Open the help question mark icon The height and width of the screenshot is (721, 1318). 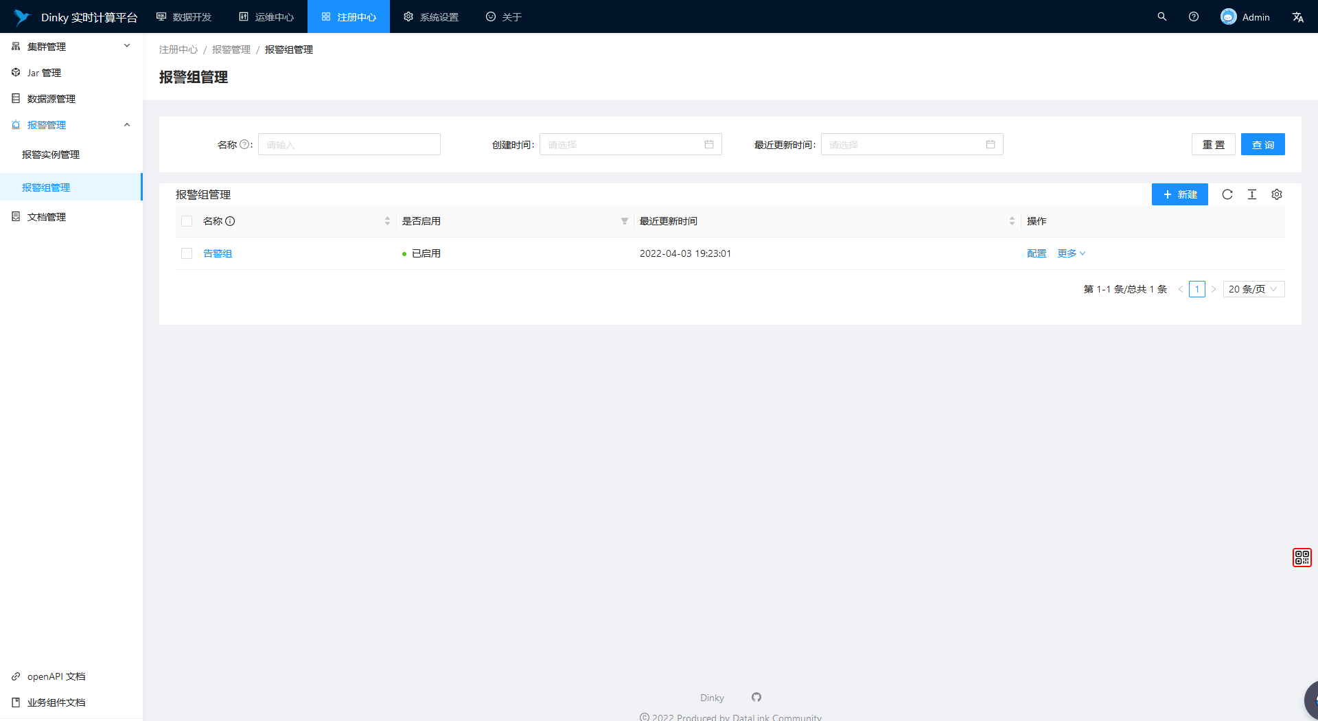pyautogui.click(x=1194, y=16)
